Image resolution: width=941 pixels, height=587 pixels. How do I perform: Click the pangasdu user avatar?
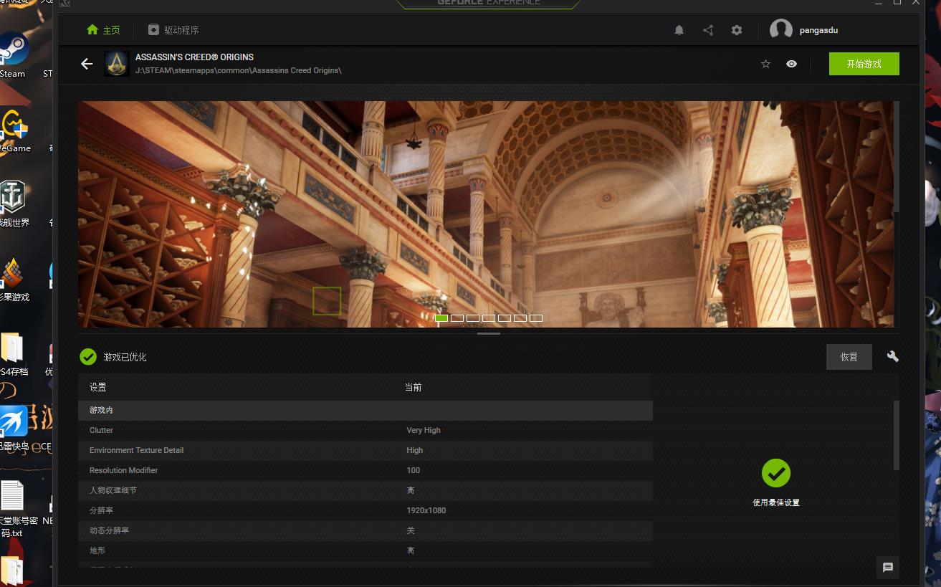pos(780,30)
